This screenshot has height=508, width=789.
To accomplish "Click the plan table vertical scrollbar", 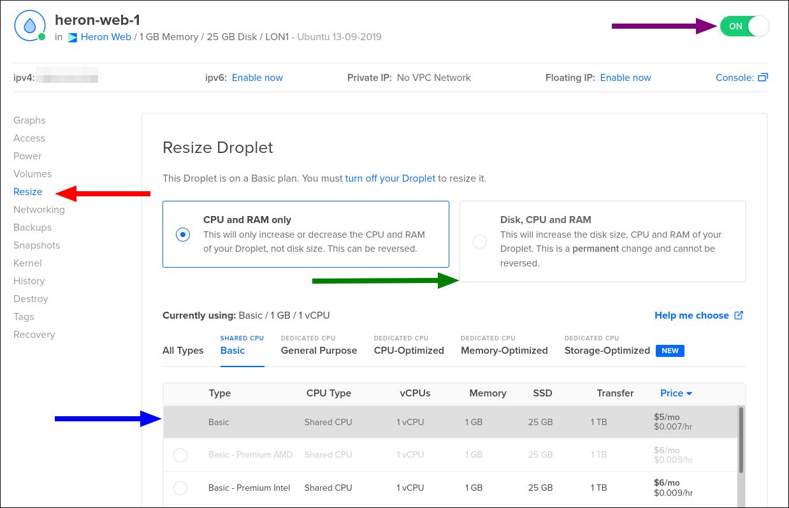I will pos(741,440).
